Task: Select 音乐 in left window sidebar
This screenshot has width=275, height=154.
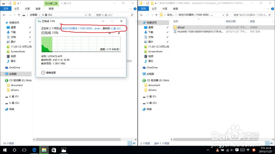Action: pos(13,61)
